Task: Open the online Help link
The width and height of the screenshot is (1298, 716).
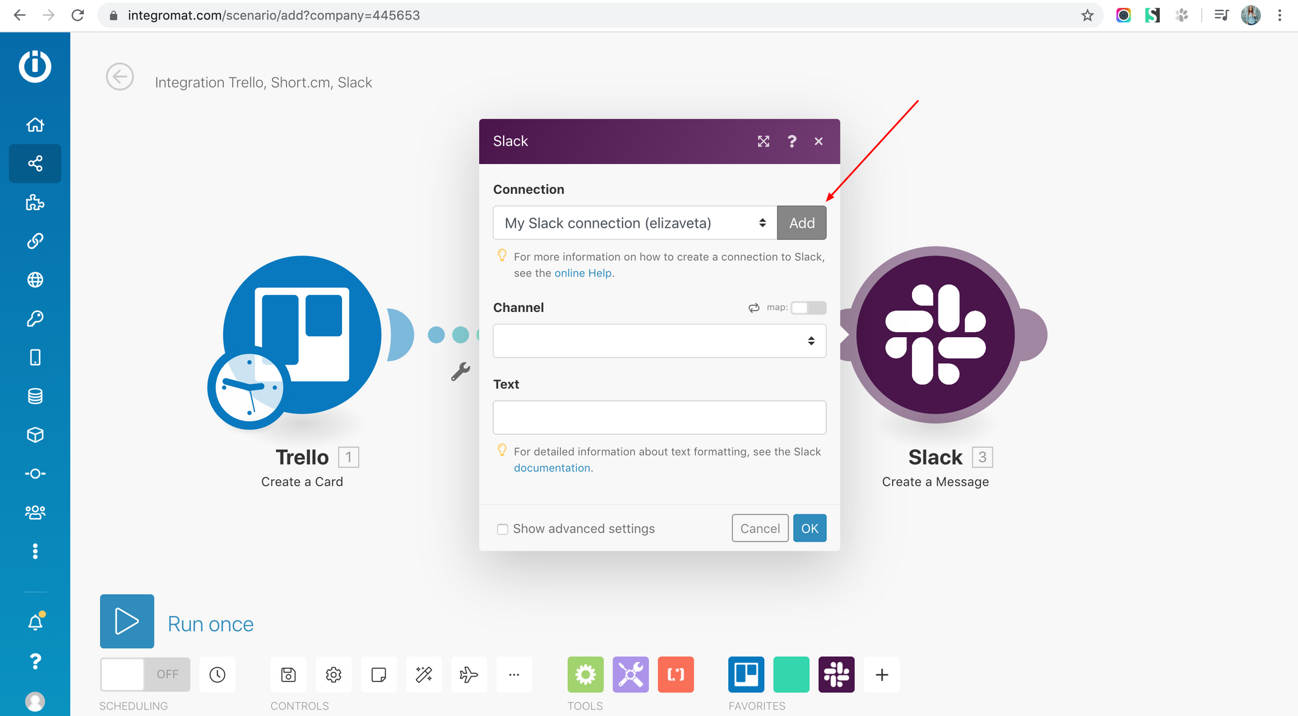Action: click(583, 273)
